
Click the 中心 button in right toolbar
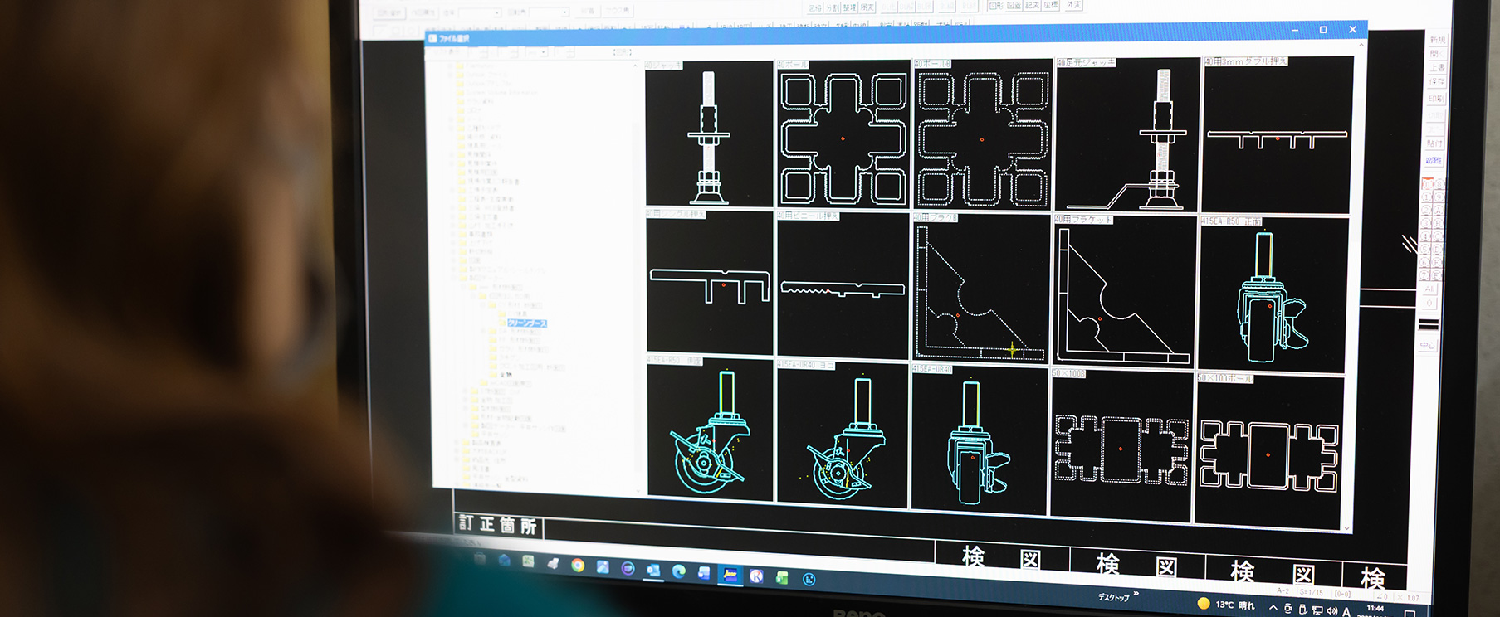click(x=1427, y=345)
